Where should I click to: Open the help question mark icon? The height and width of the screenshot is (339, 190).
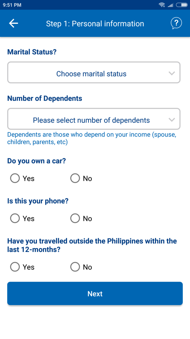point(176,23)
